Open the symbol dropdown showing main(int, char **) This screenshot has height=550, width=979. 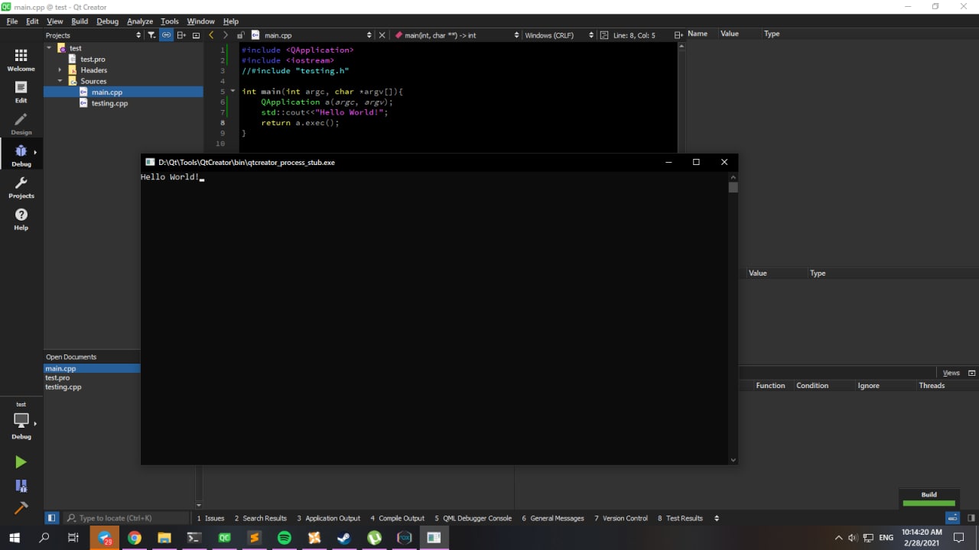[456, 35]
